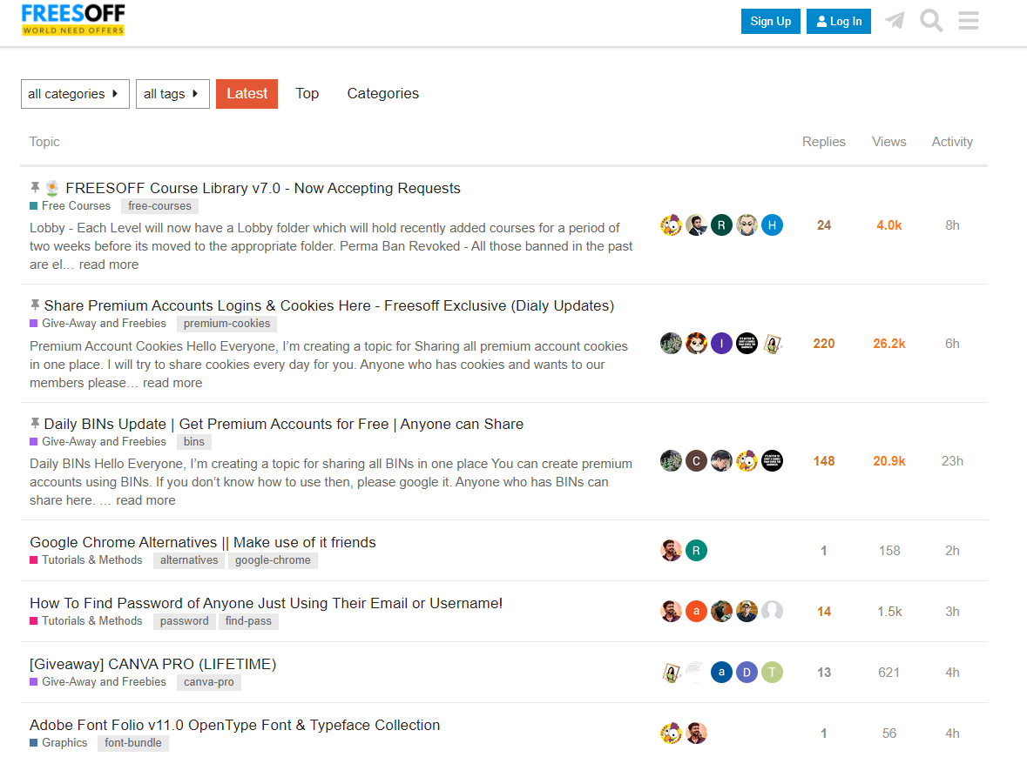The width and height of the screenshot is (1027, 757).
Task: Expand the all categories dropdown
Action: pos(75,94)
